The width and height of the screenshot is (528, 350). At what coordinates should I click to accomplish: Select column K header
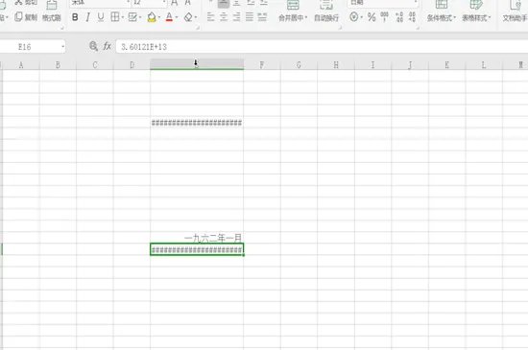click(x=446, y=64)
